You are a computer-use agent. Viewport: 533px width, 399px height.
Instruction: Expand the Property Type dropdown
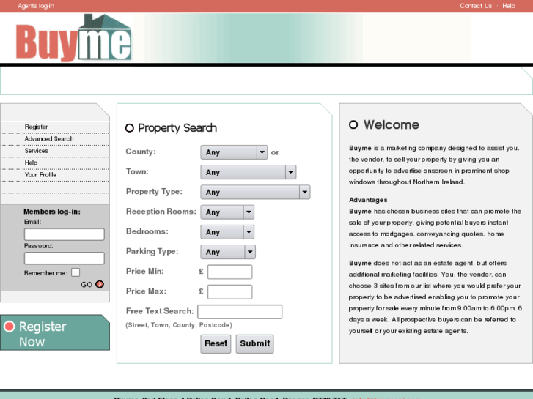click(255, 193)
